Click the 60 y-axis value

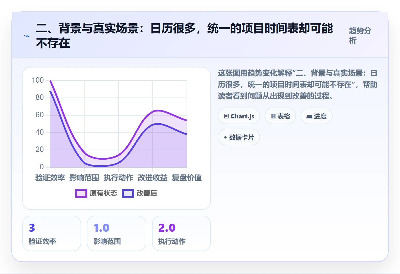(x=40, y=115)
